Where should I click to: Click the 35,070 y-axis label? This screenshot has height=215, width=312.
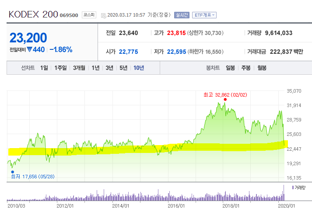point(294,91)
